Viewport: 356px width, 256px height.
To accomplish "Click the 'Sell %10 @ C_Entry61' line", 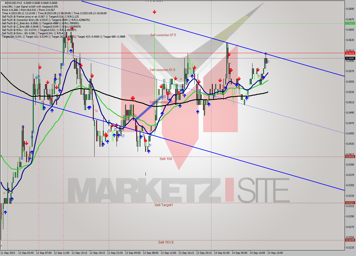I will point(41,23).
